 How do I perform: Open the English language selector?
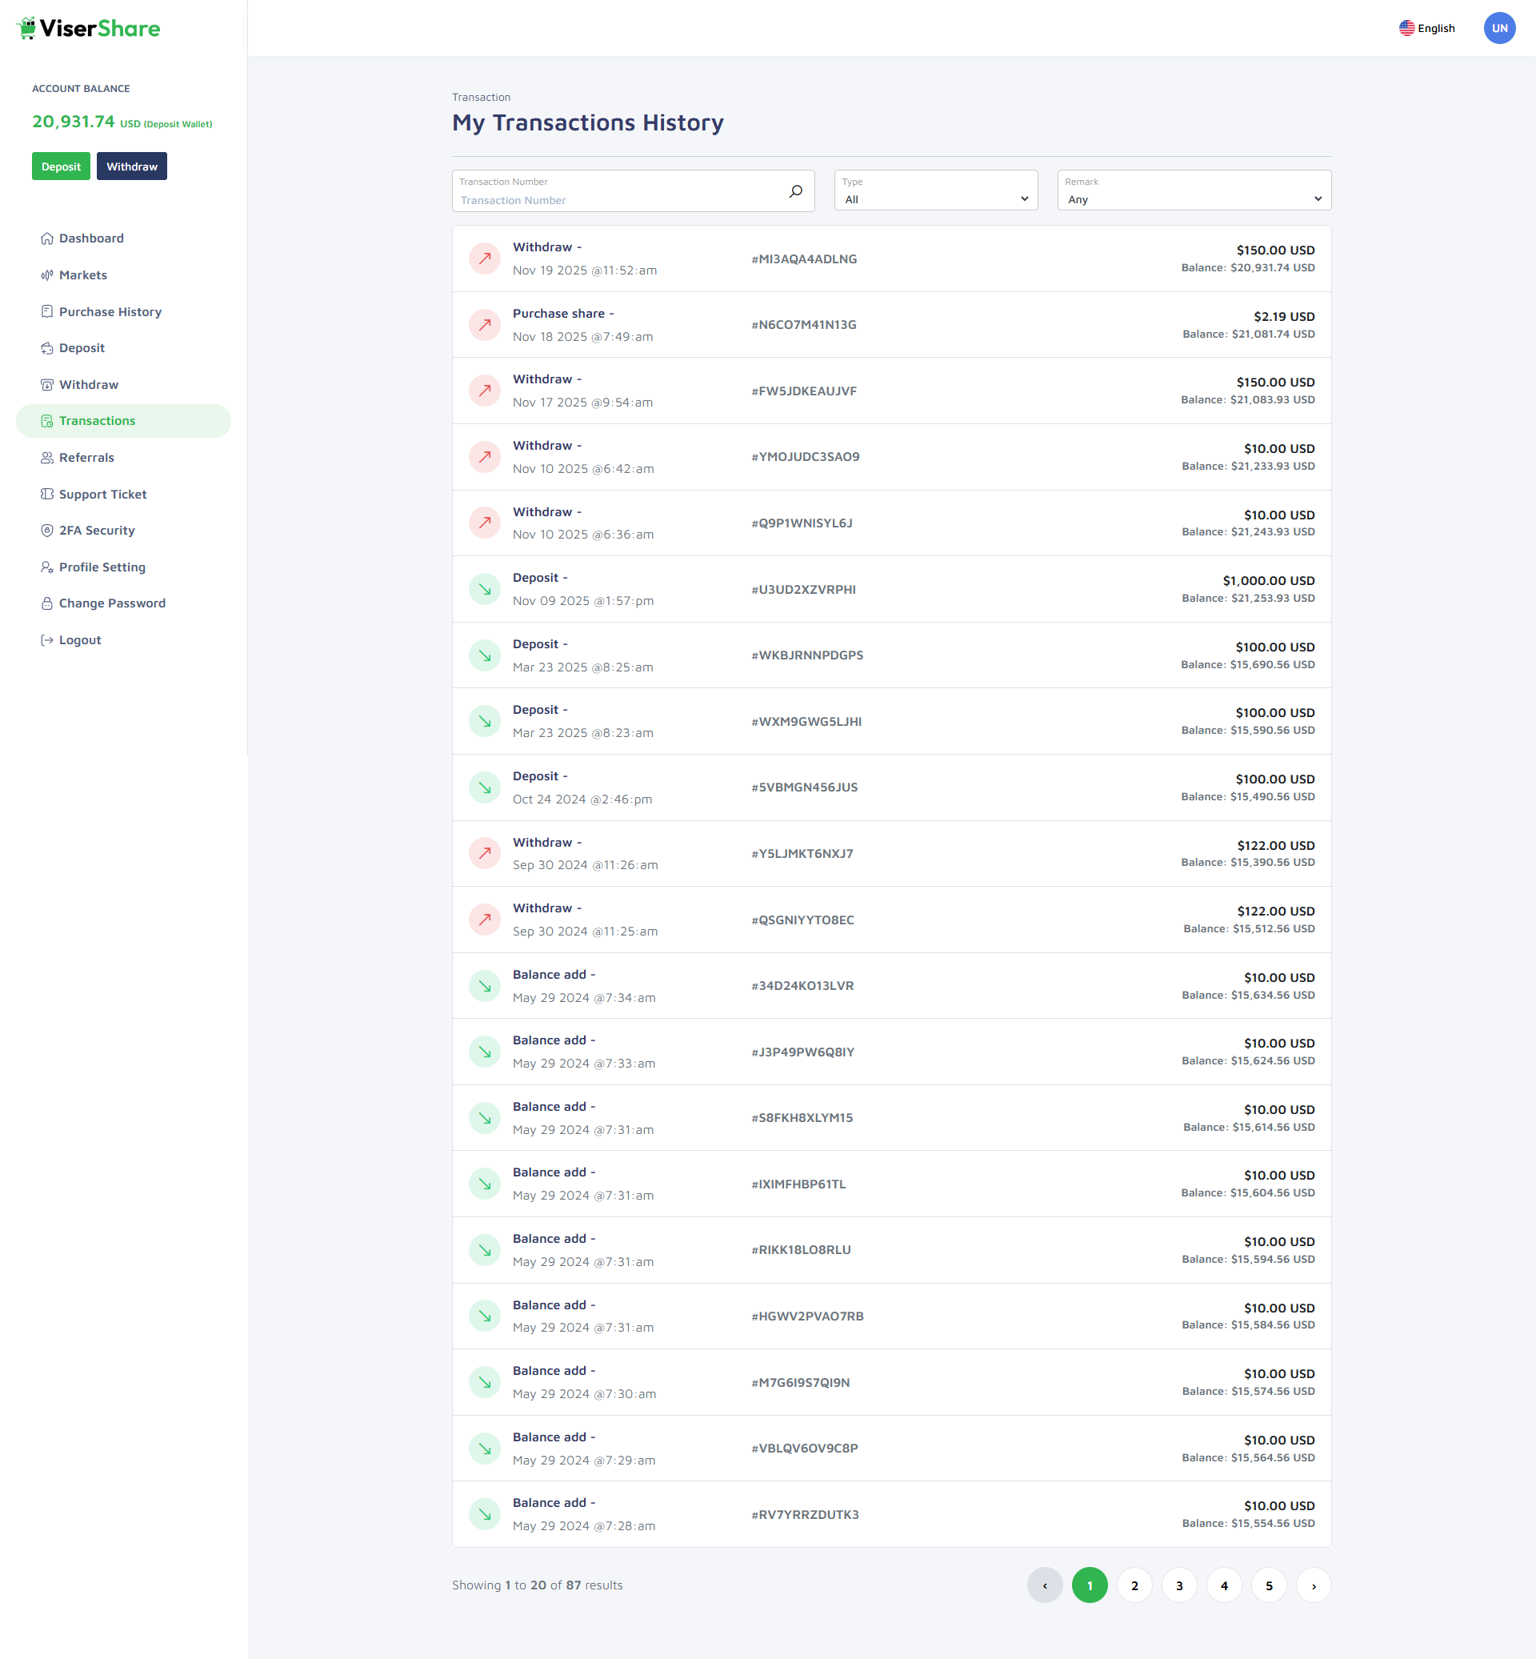pyautogui.click(x=1435, y=28)
